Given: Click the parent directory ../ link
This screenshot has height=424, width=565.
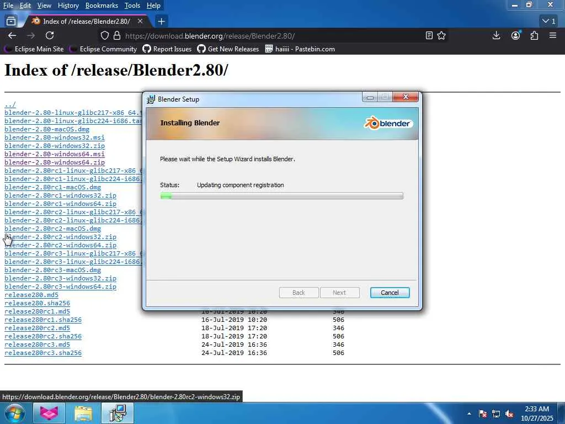Looking at the screenshot, I should [10, 104].
